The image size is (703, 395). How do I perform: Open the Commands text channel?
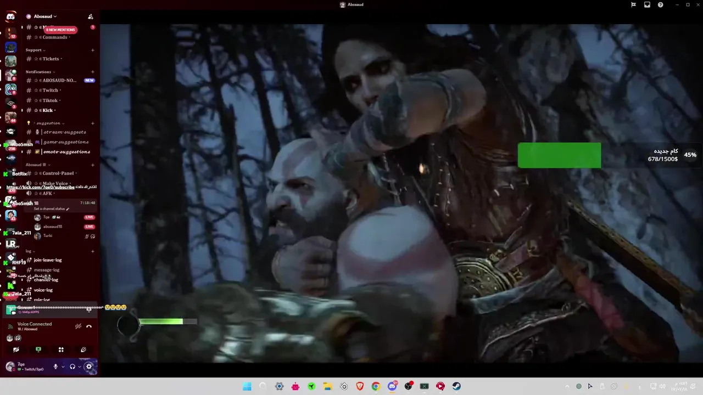(x=60, y=37)
